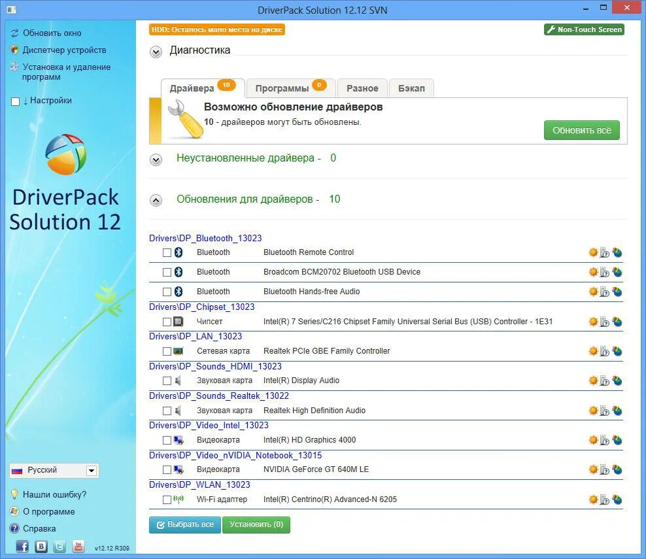The image size is (646, 559).
Task: Check the Intel(R) HD Graphics 4000 checkbox
Action: pyautogui.click(x=167, y=441)
